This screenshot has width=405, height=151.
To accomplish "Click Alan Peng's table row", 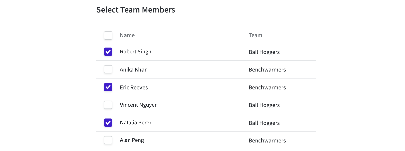I will pyautogui.click(x=132, y=140).
